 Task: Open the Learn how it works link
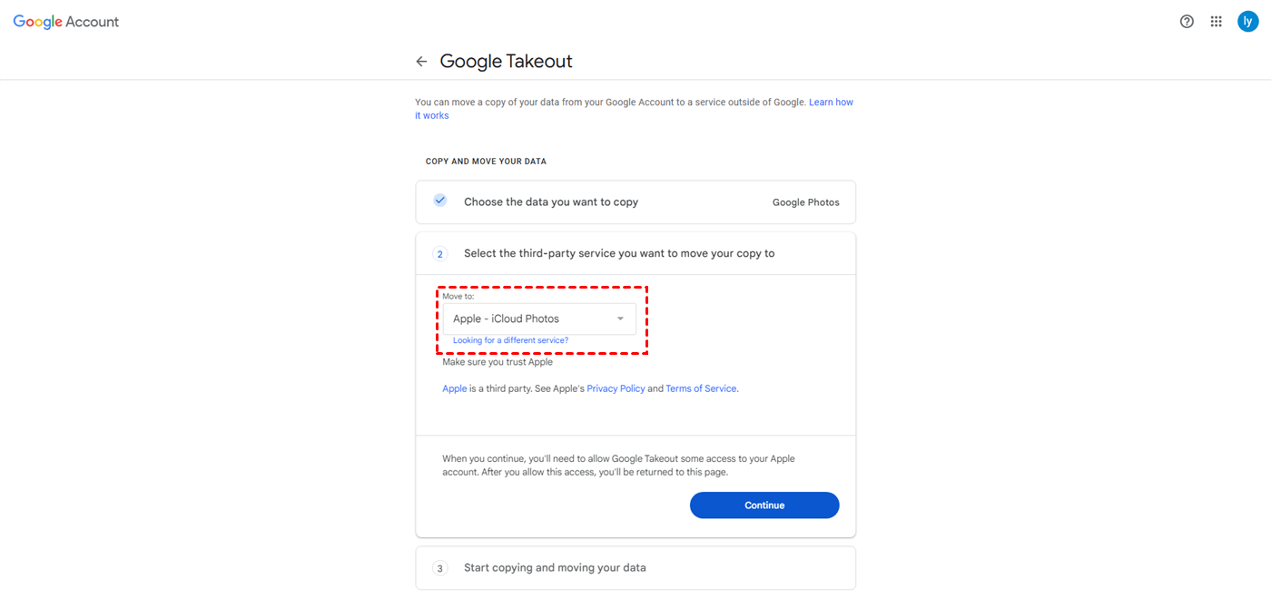pyautogui.click(x=831, y=103)
